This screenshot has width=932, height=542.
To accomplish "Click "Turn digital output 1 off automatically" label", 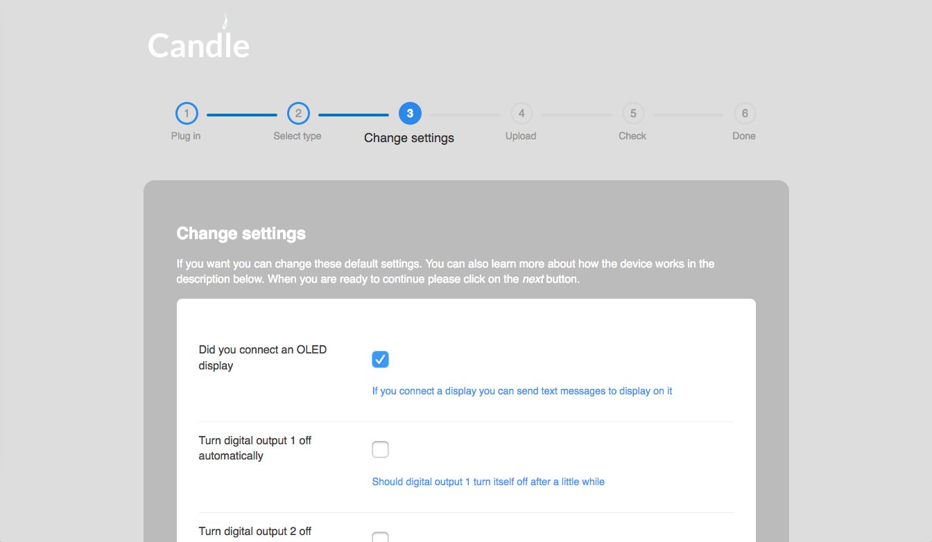I will click(254, 448).
